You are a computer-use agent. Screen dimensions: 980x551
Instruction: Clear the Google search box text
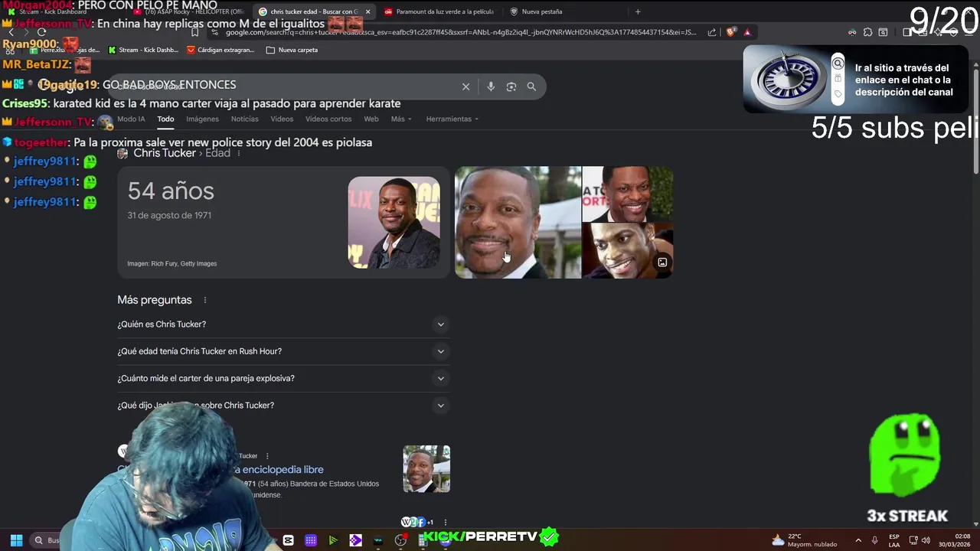click(x=465, y=86)
